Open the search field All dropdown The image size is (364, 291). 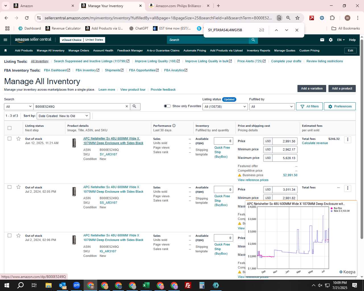[19, 106]
